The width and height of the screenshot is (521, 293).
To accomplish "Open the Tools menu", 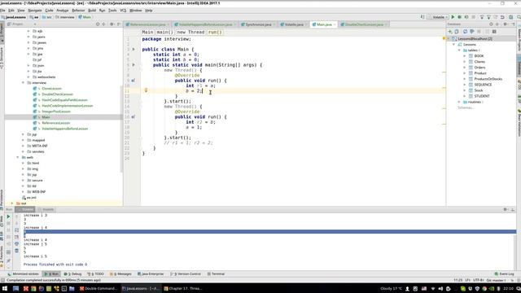I will [112, 11].
